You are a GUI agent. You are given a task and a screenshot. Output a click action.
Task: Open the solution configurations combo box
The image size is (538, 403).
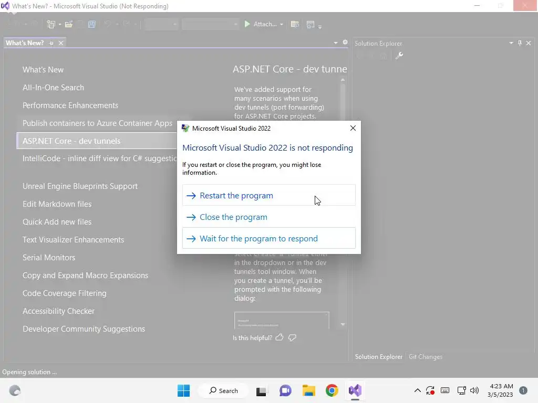pyautogui.click(x=161, y=24)
